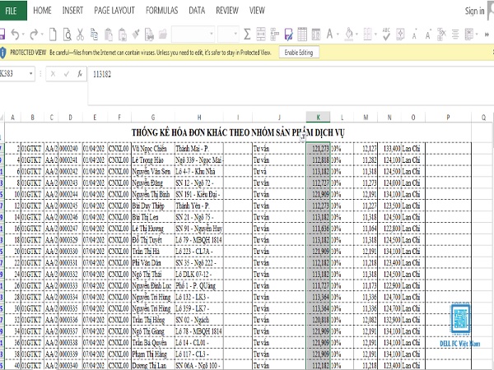
Task: Click the Decrease Font Size small A
Action: 414,35
